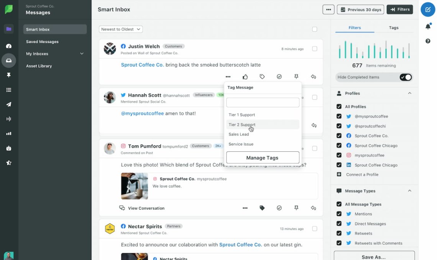437x260 pixels.
Task: Open the Previous 30 days date range
Action: pyautogui.click(x=360, y=10)
